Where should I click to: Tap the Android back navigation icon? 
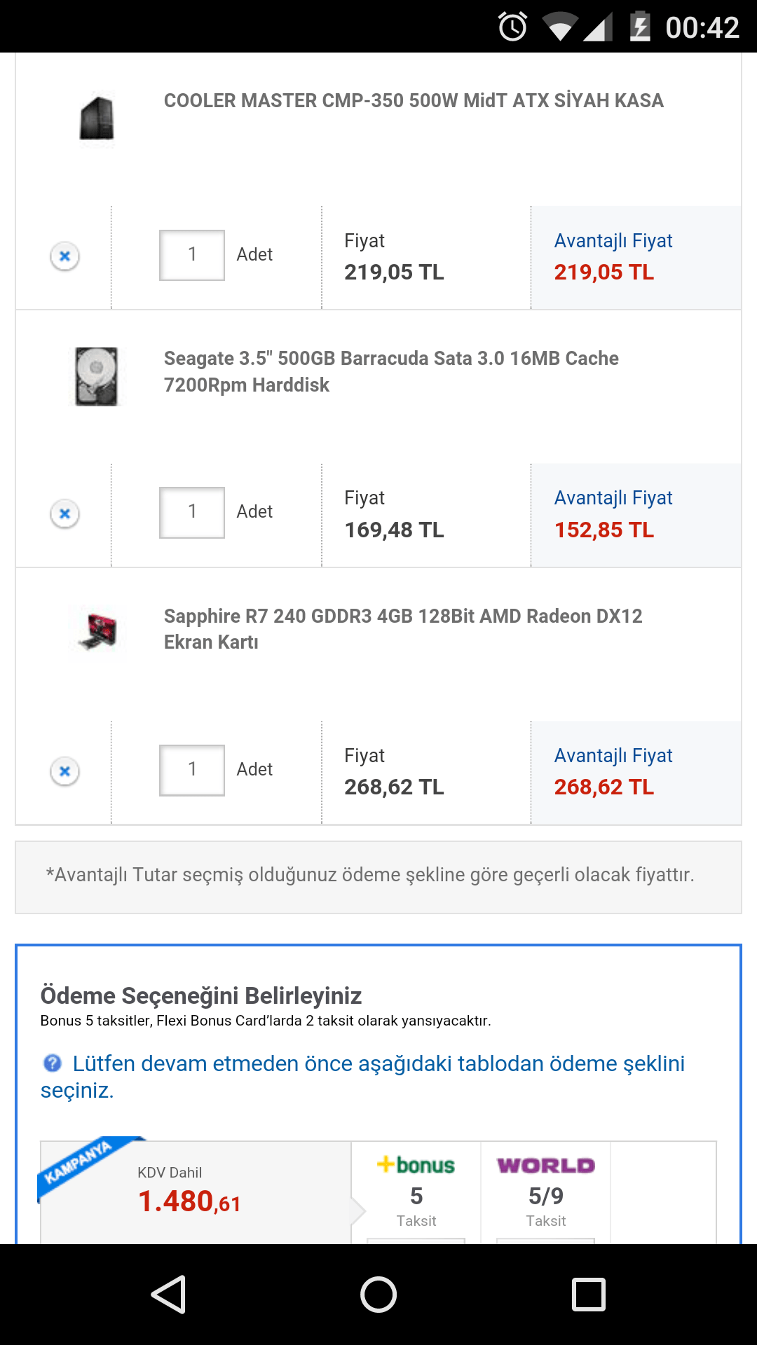click(169, 1294)
